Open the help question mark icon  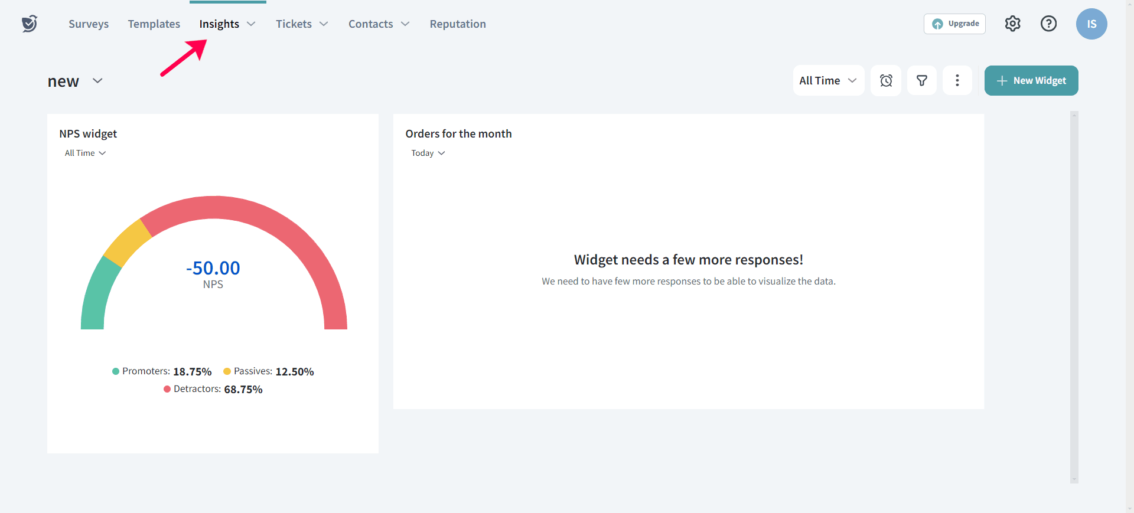(1048, 24)
